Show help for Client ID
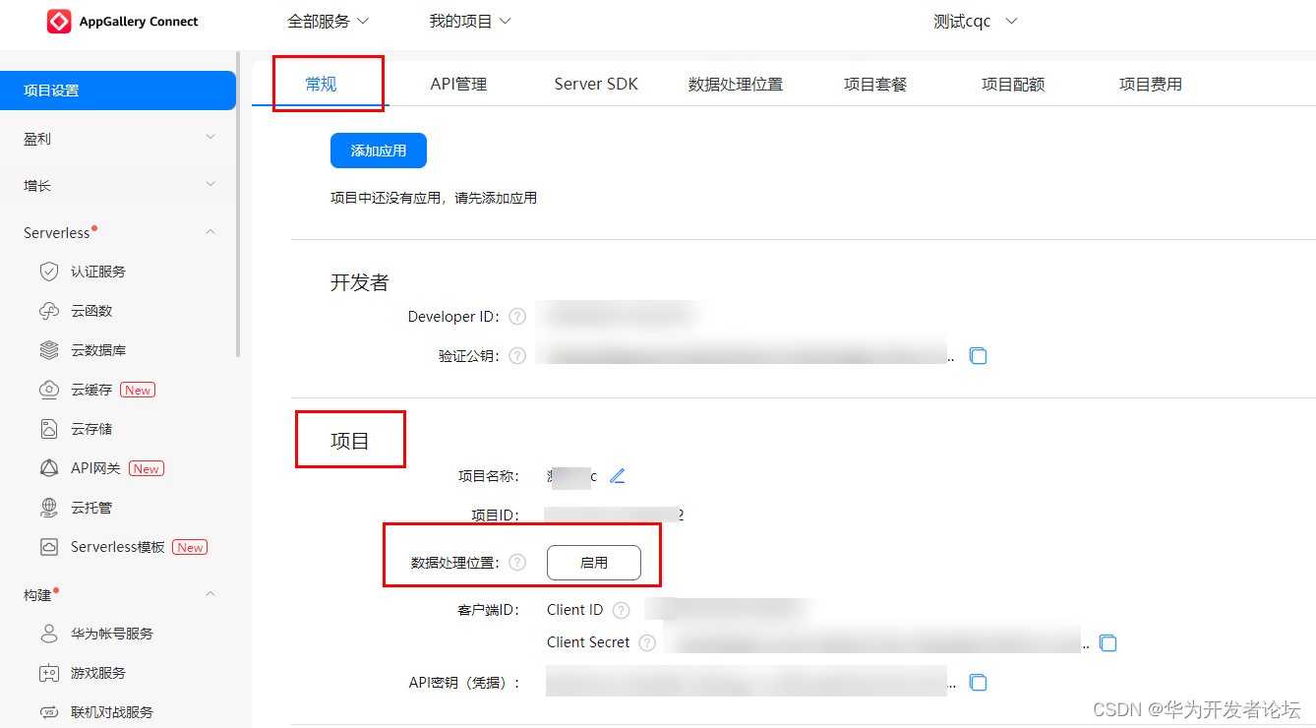The height and width of the screenshot is (728, 1316). pos(621,610)
